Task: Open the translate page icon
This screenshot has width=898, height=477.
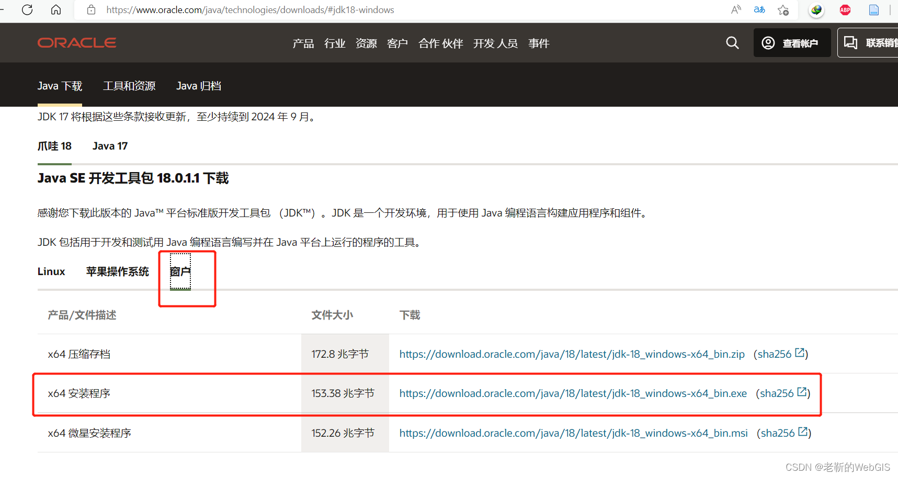Action: 759,10
